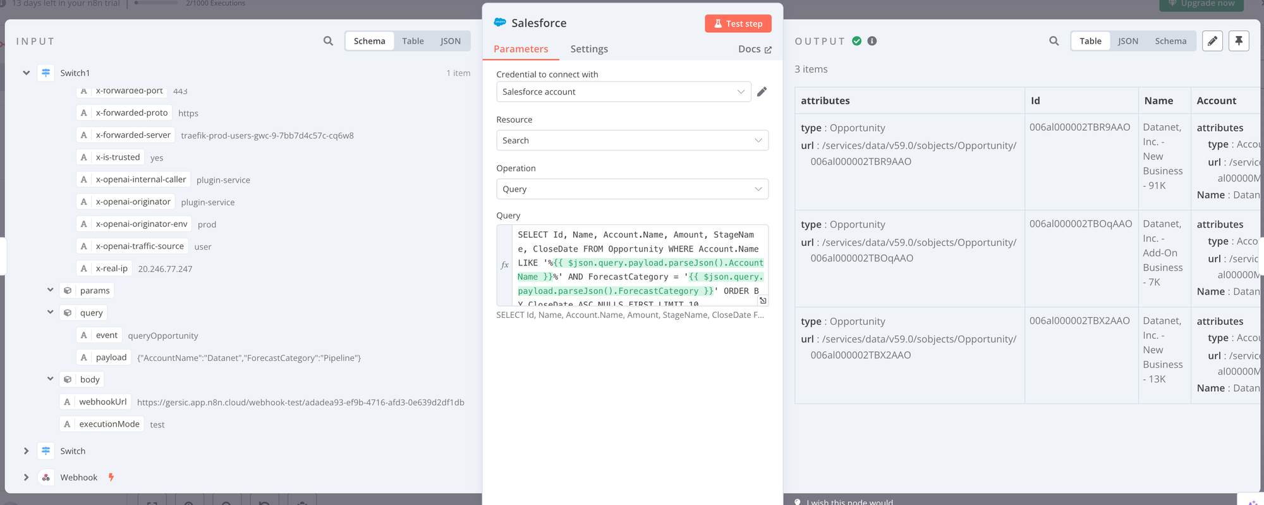Switch input view to Schema
This screenshot has height=505, width=1264.
tap(370, 41)
